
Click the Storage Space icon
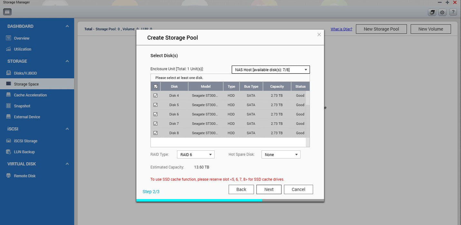pos(9,84)
